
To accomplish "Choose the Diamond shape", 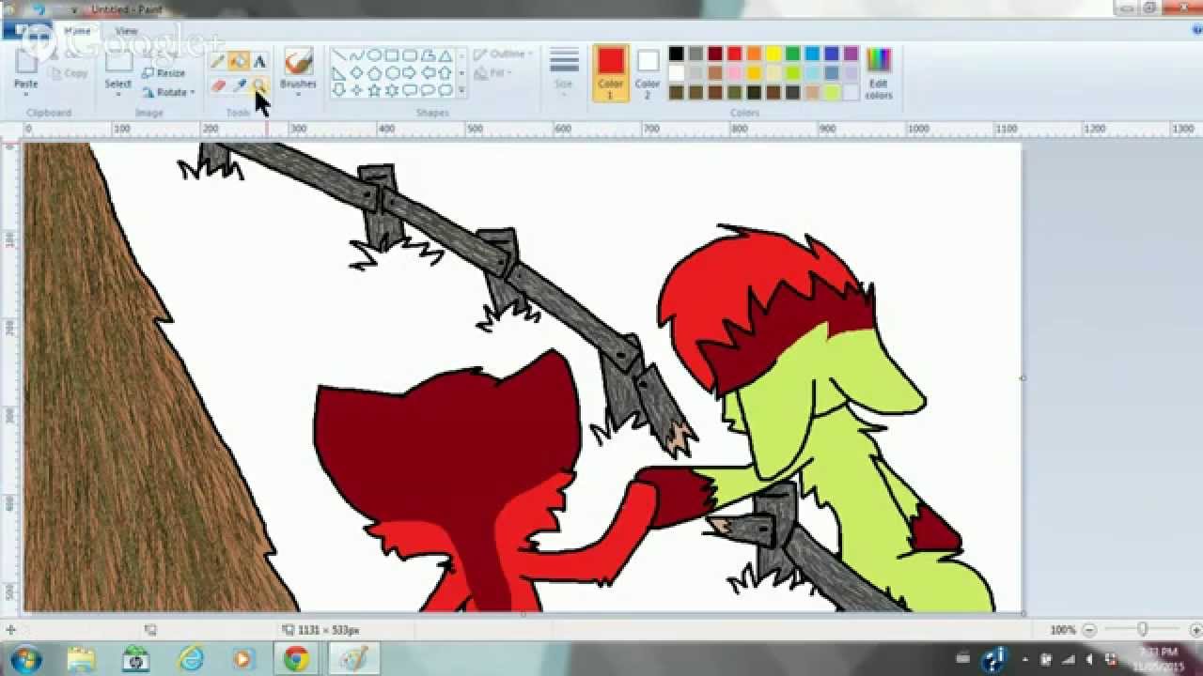I will pos(356,73).
